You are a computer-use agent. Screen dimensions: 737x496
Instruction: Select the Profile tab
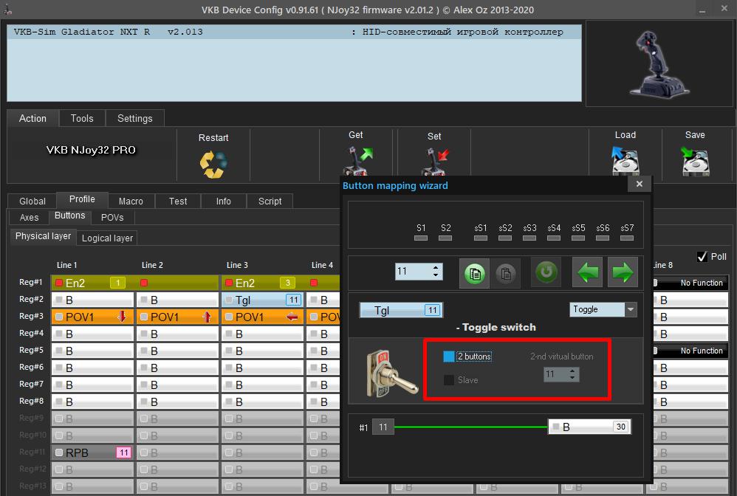(82, 199)
